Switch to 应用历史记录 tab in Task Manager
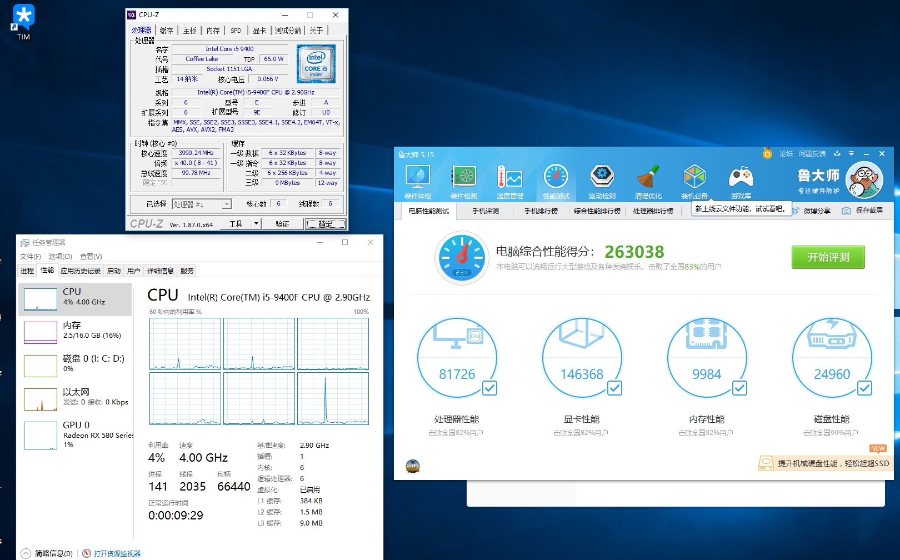 [x=81, y=271]
